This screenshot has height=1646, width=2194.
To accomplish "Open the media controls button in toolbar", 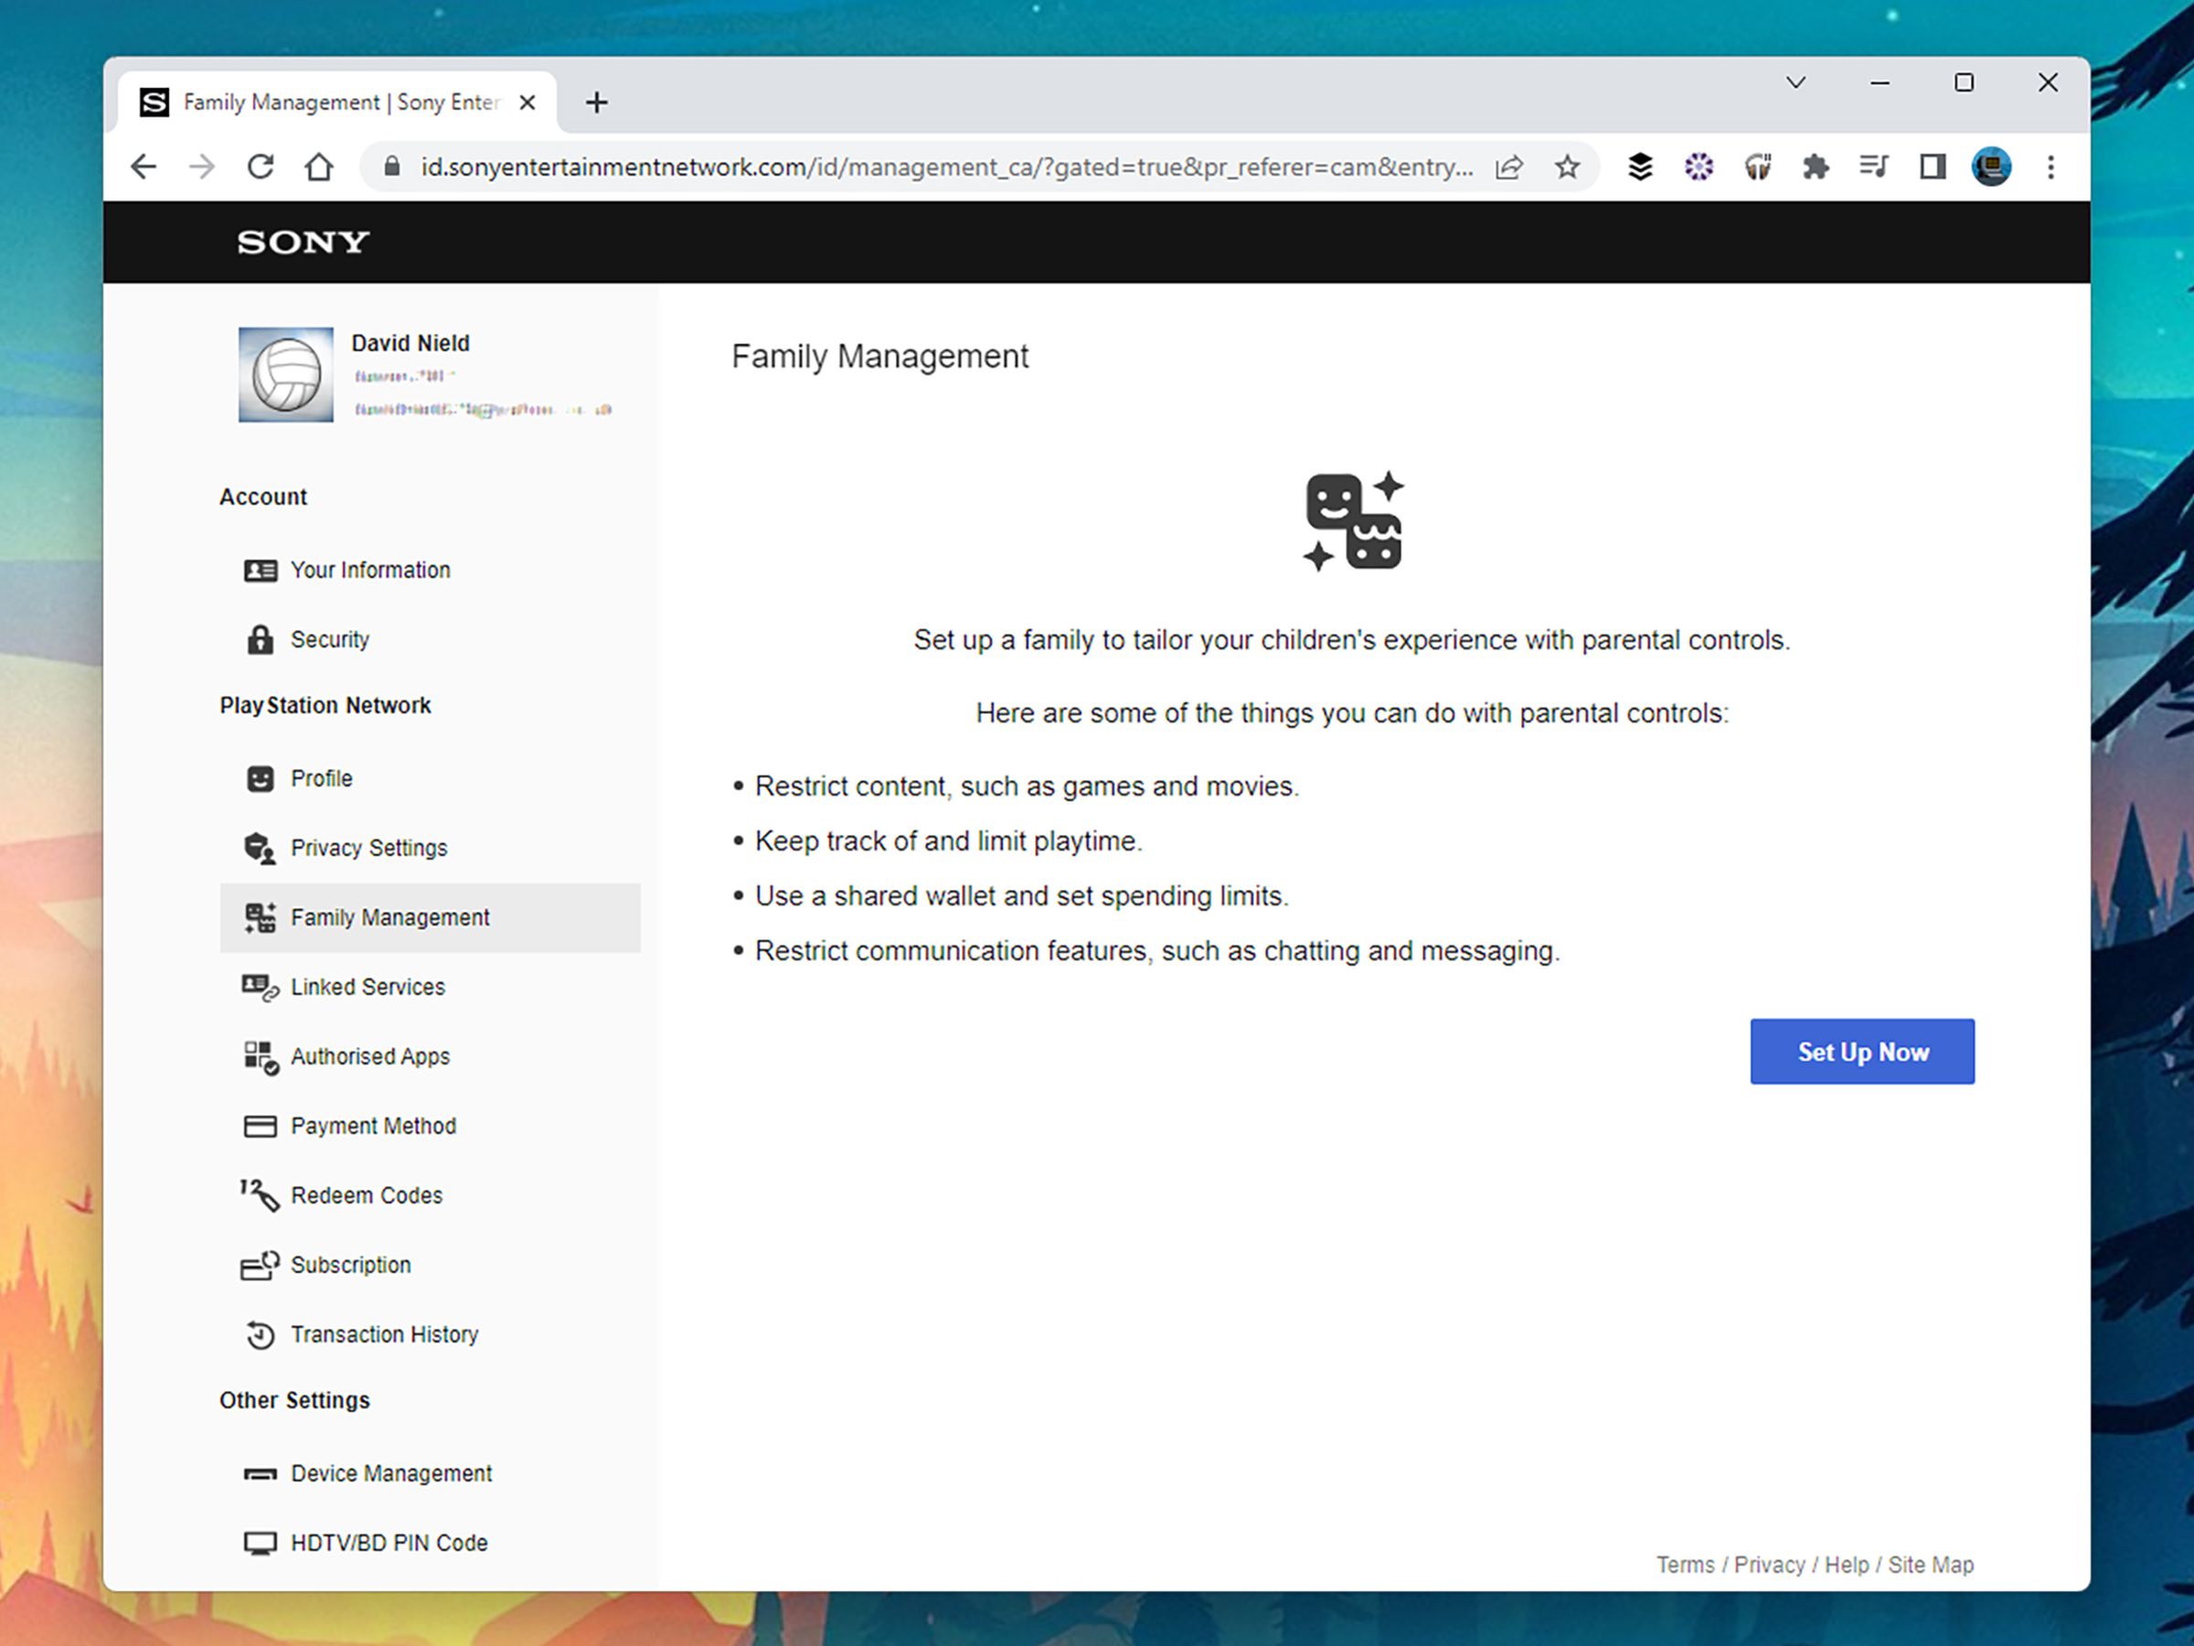I will [1874, 166].
